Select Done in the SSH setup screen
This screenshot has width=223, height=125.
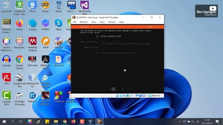tap(117, 88)
